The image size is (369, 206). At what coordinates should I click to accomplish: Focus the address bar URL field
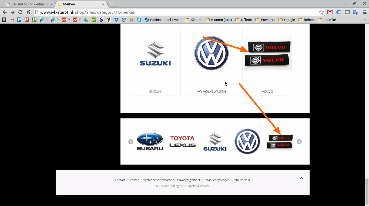click(x=178, y=12)
